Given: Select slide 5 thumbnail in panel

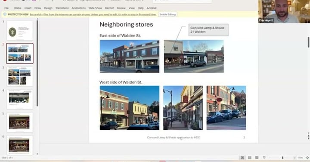Looking at the screenshot, I should (x=20, y=122).
